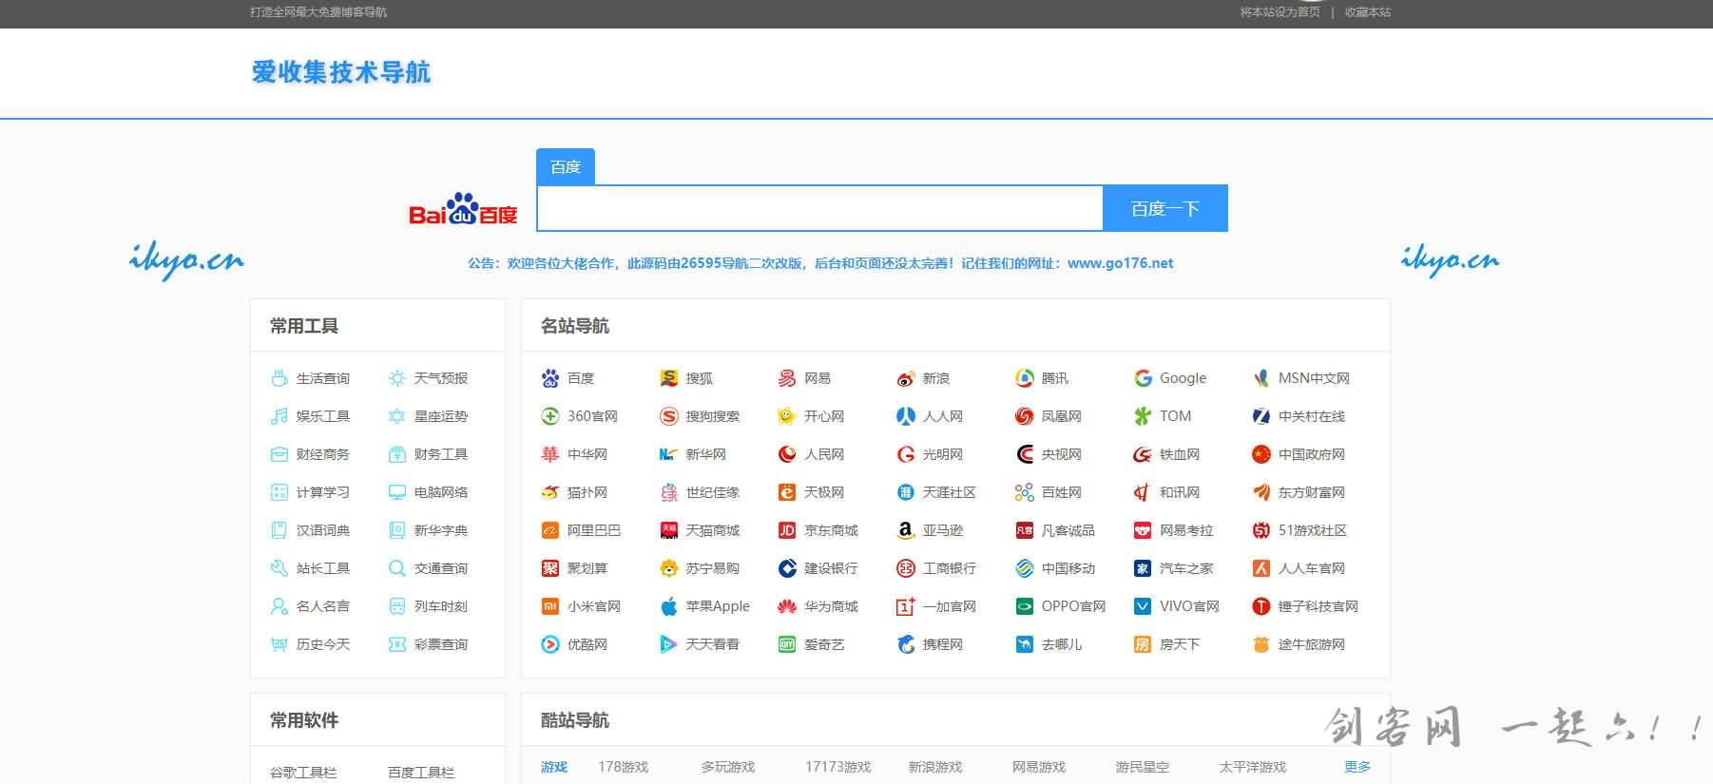Click the 电脑网络 monitor icon
This screenshot has width=1713, height=784.
[397, 492]
